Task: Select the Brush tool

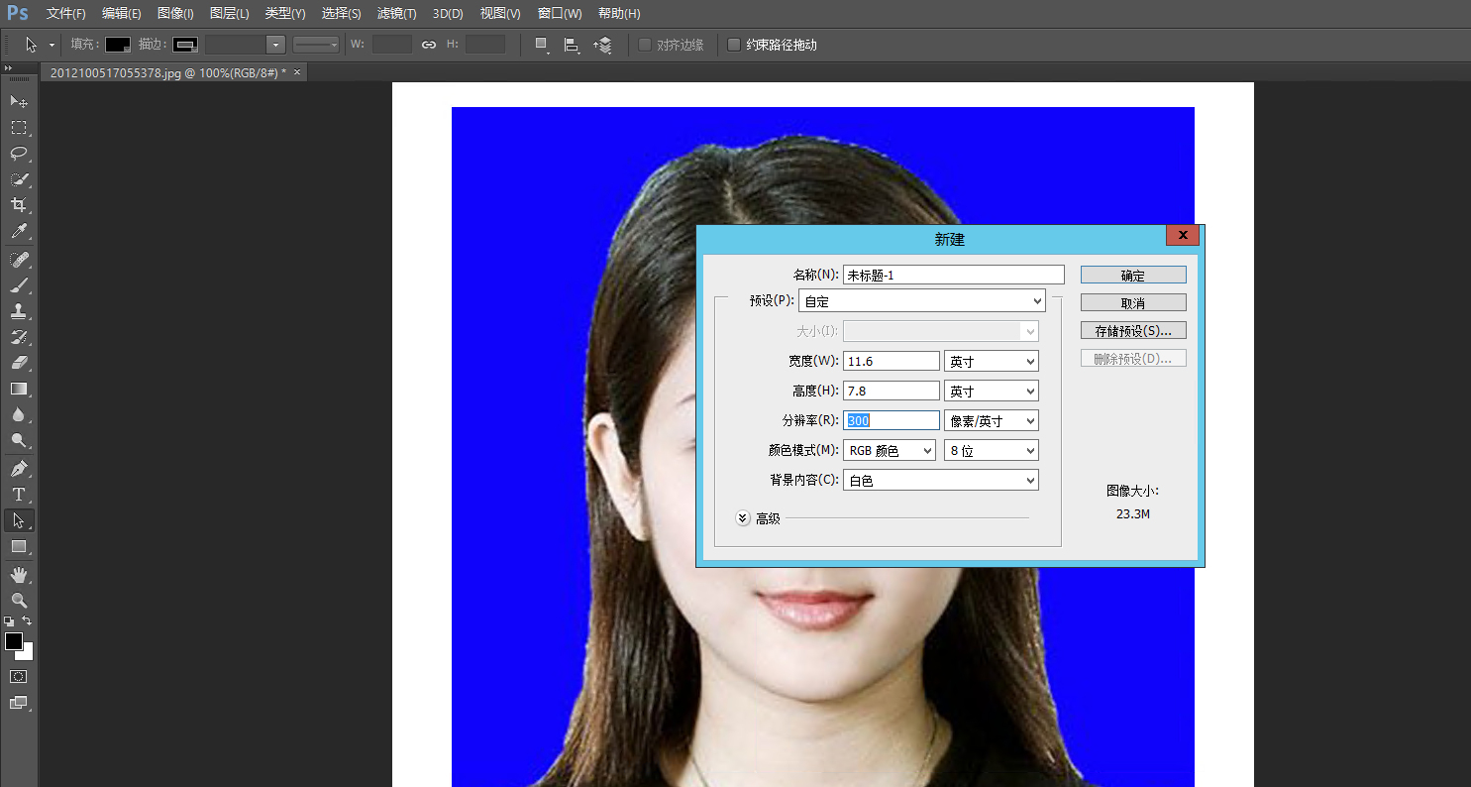Action: tap(19, 285)
